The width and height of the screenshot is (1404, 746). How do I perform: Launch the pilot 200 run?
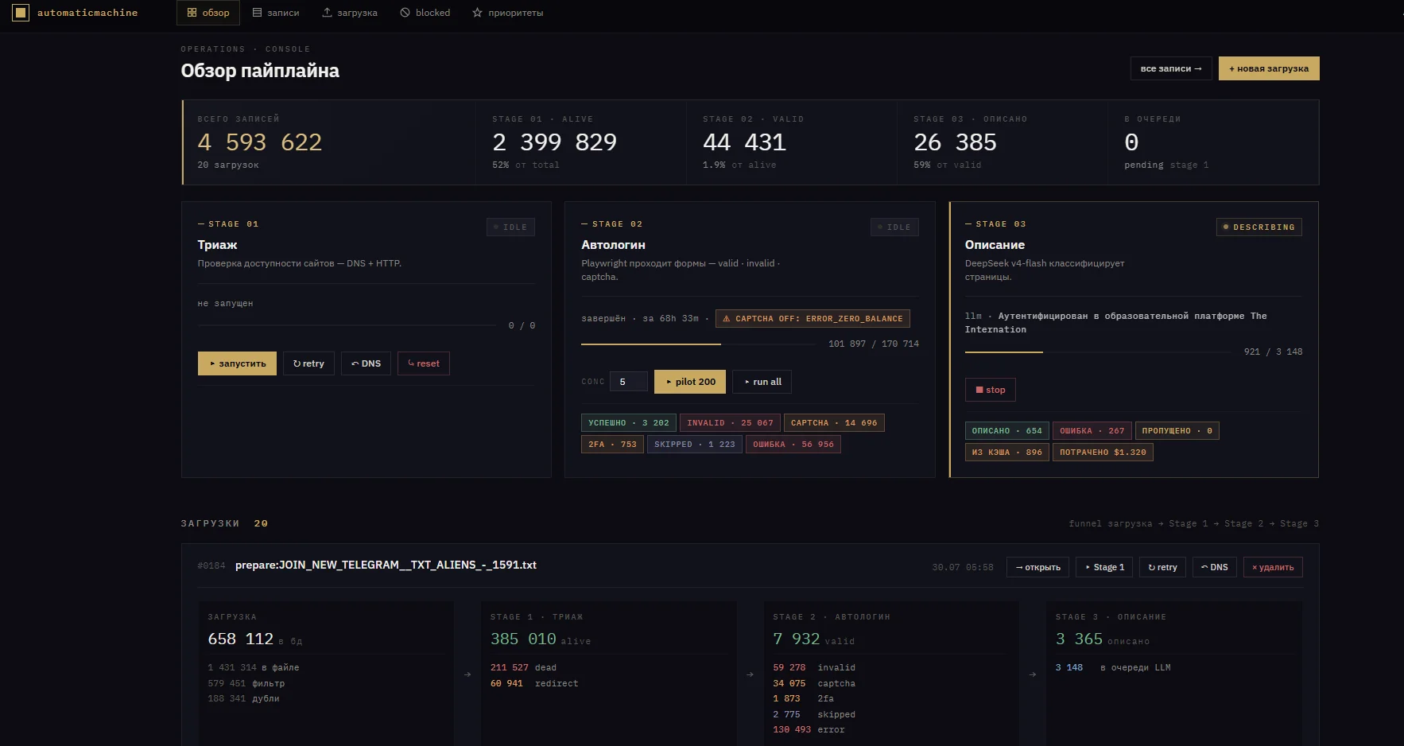coord(690,382)
